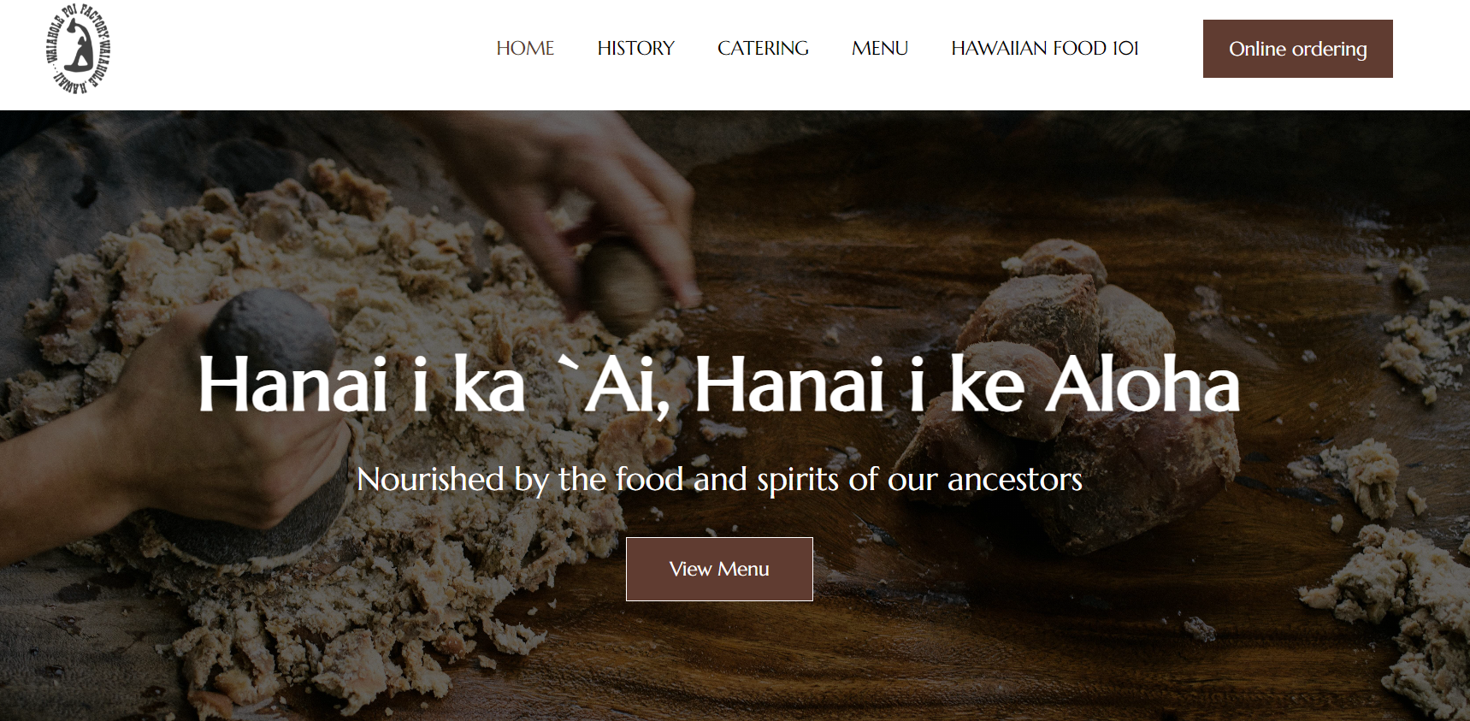
Task: Click the View Menu button
Action: pos(719,569)
